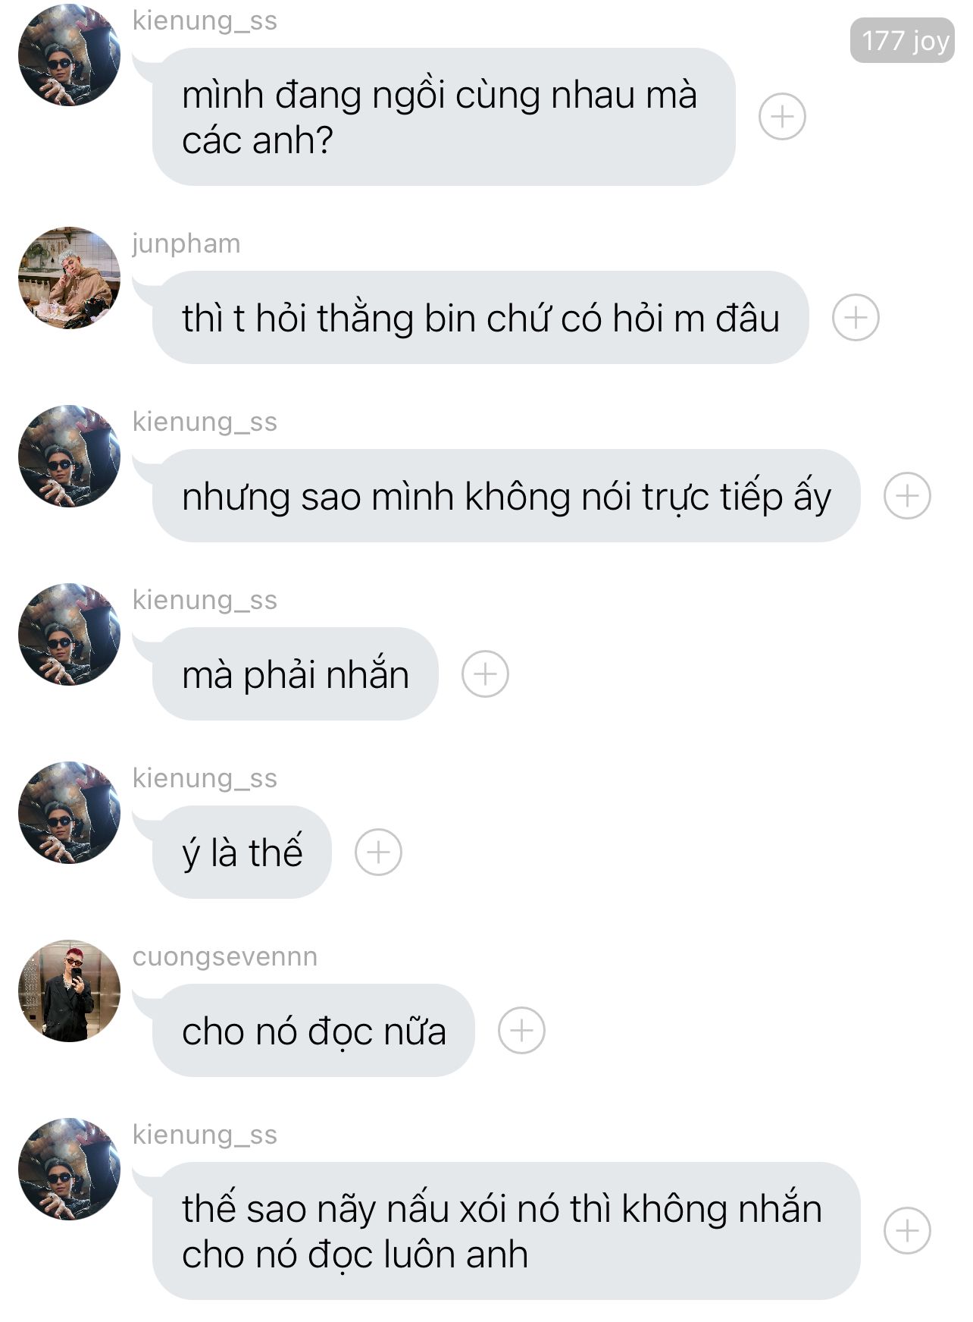The image size is (973, 1322).
Task: Select the "thì t hỏi thằng bin" bubble
Action: point(480,317)
